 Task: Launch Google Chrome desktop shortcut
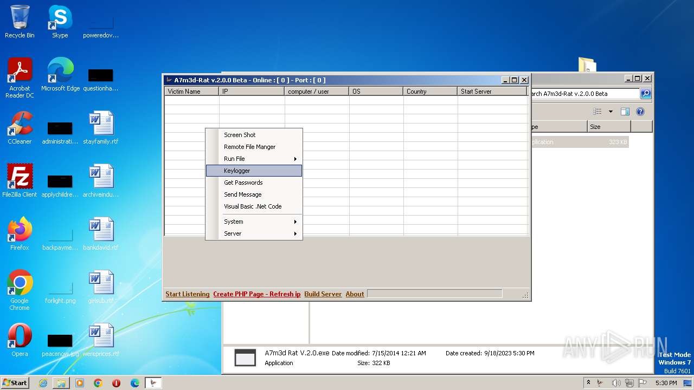(x=20, y=290)
